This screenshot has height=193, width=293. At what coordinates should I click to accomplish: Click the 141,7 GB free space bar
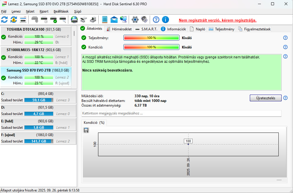[x=39, y=141]
